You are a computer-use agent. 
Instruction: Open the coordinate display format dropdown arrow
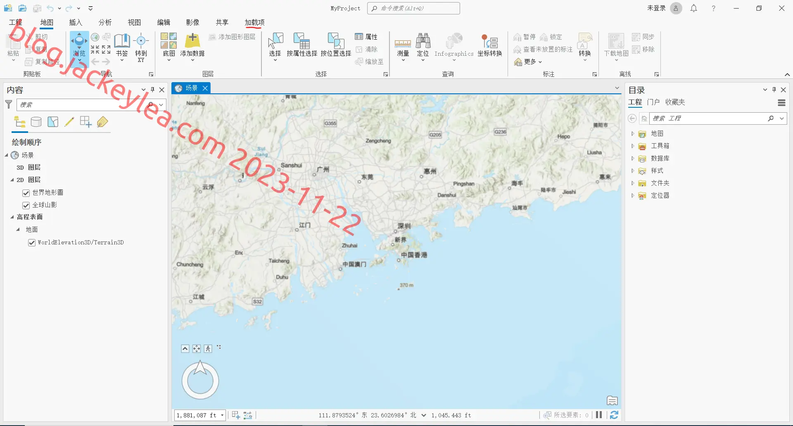pos(424,415)
